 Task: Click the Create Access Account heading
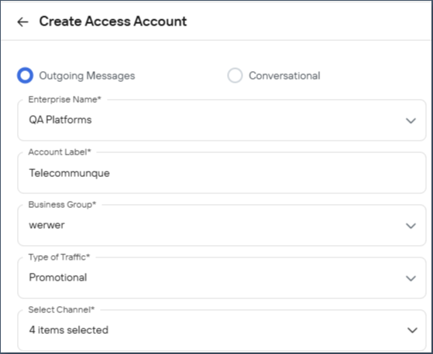point(113,22)
